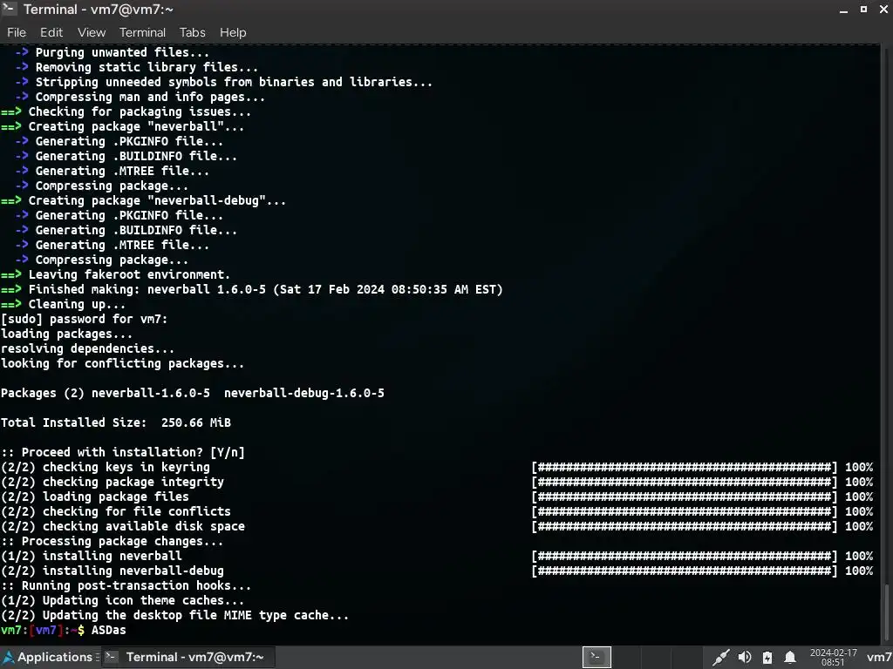Click the 'Creating package "neverball-debug"...' line
Viewport: 893px width, 669px height.
tap(144, 201)
